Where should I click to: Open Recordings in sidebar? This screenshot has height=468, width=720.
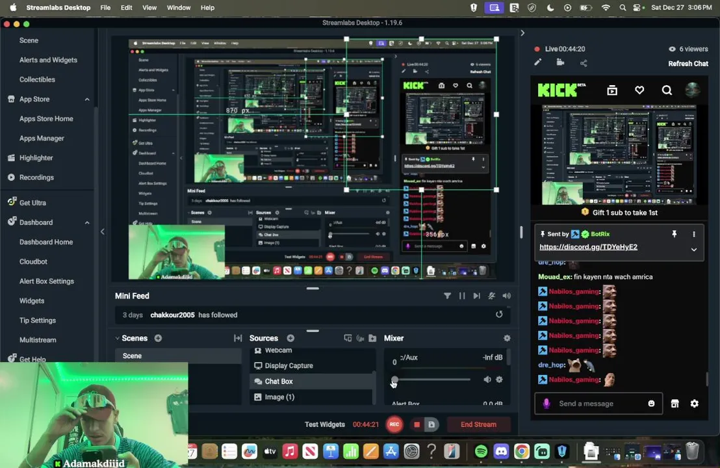click(36, 177)
